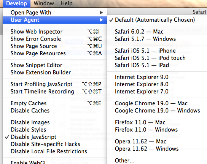Pick Safari iOS 5.1 — iPad

[x=157, y=65]
